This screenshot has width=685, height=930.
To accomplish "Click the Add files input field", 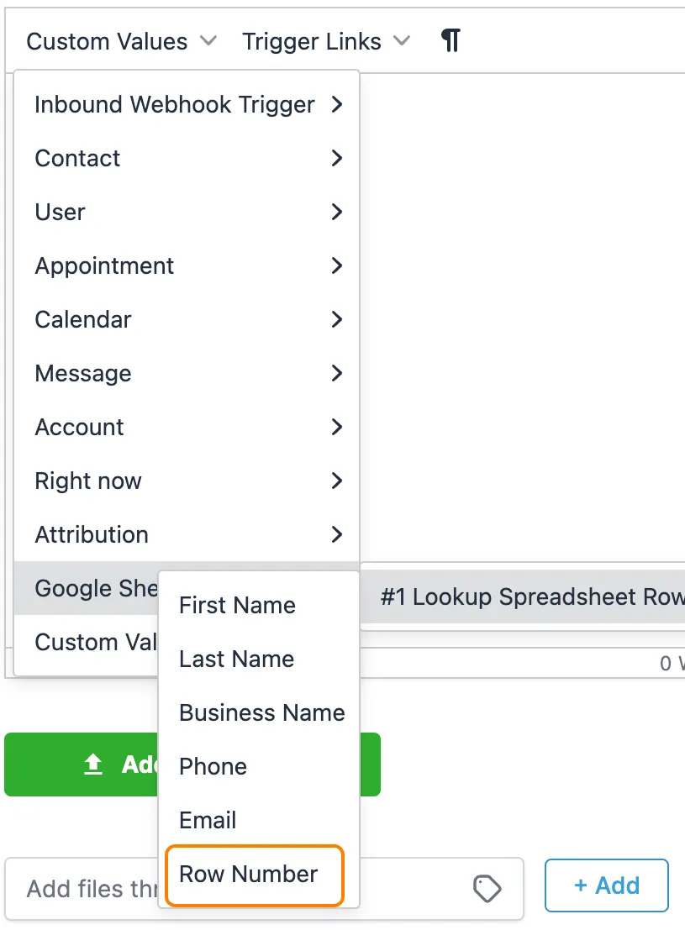I will pyautogui.click(x=84, y=888).
